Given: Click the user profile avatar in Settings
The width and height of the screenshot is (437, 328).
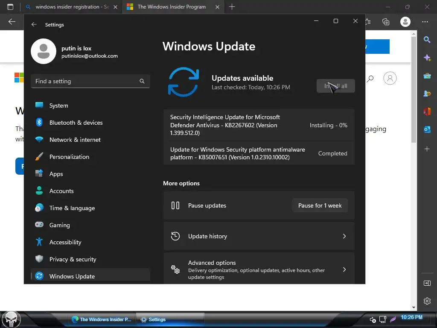Looking at the screenshot, I should coord(44,51).
